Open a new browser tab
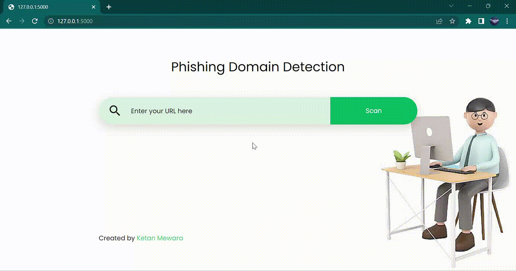Screen dimensions: 516x271 point(109,6)
